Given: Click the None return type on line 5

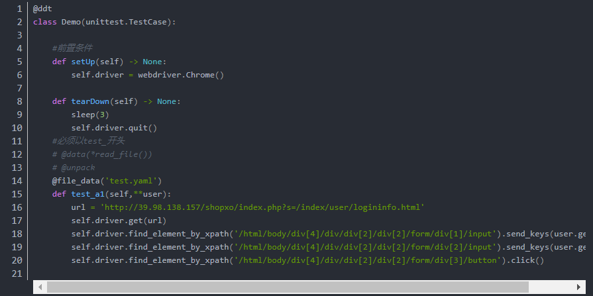Looking at the screenshot, I should 152,62.
